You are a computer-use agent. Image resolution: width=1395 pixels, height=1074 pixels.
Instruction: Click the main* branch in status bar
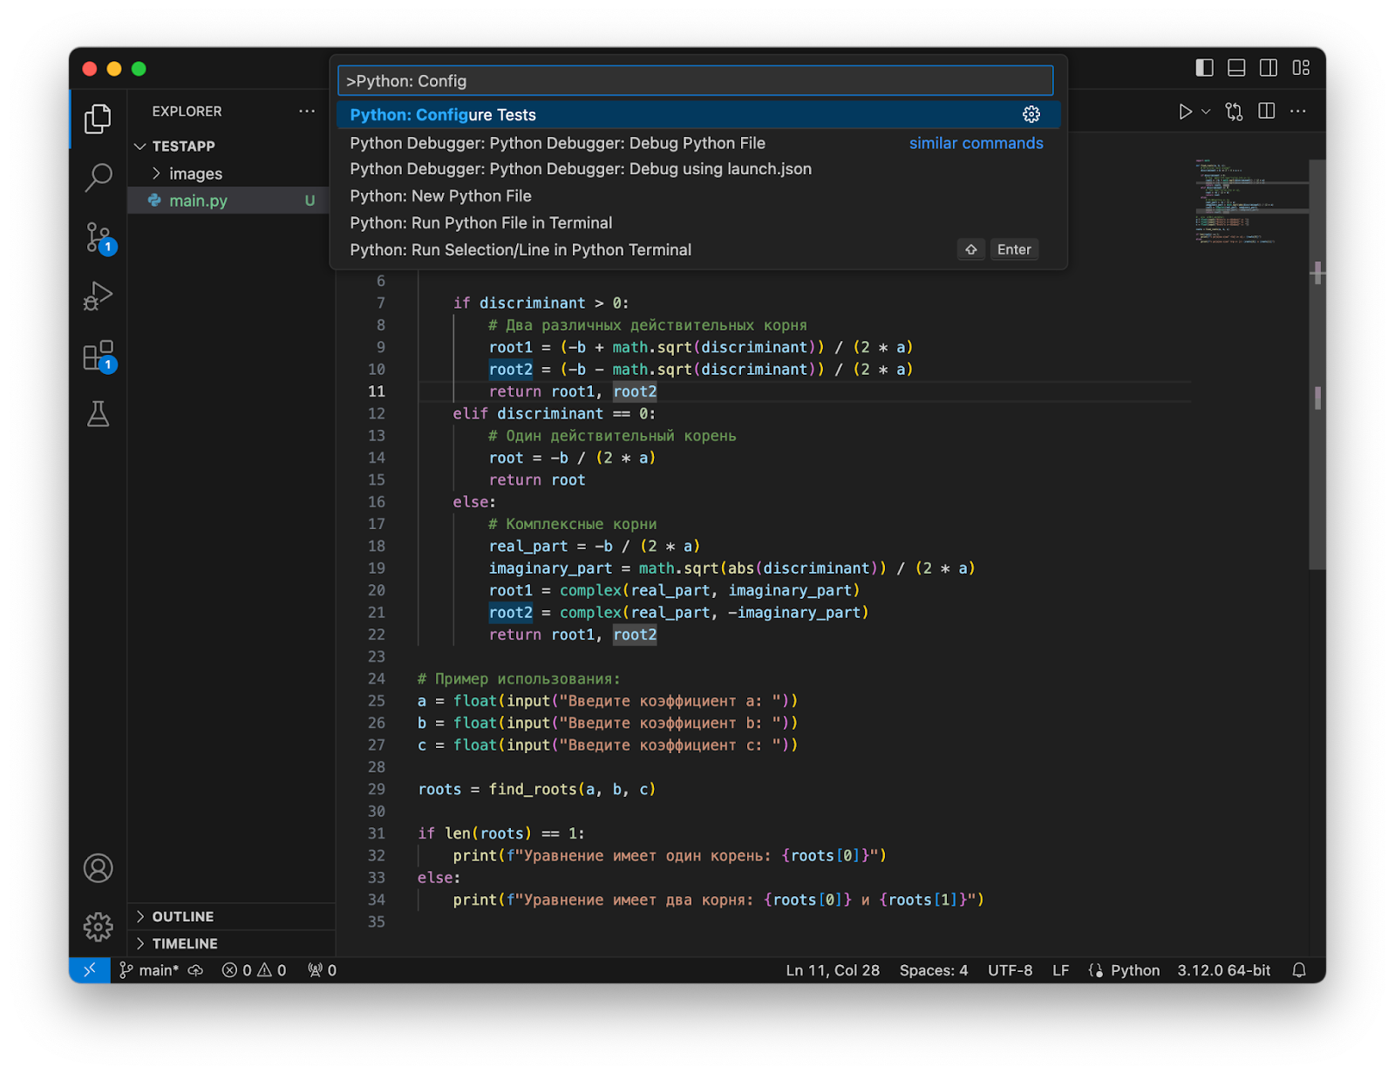149,969
